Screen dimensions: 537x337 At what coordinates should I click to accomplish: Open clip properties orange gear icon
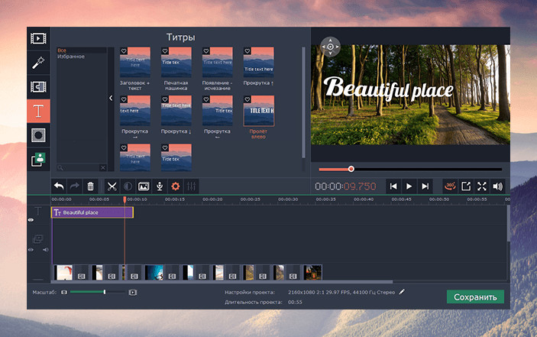[x=176, y=186]
